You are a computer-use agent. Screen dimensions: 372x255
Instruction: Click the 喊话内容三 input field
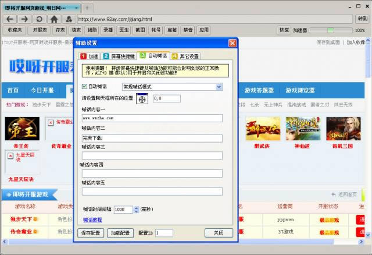click(152, 155)
